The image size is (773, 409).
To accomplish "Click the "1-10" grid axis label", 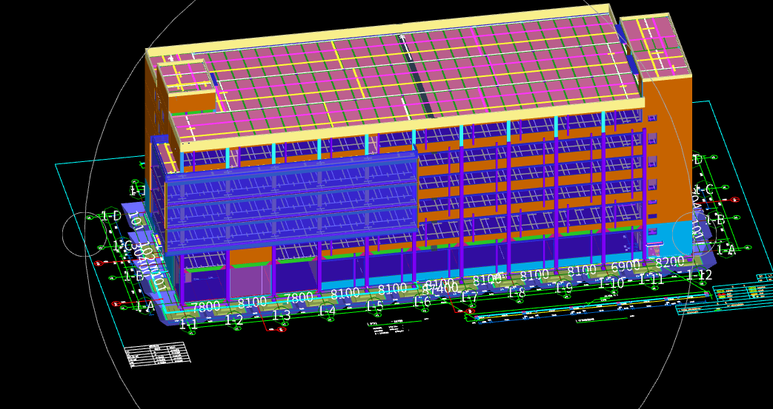I will click(x=611, y=283).
